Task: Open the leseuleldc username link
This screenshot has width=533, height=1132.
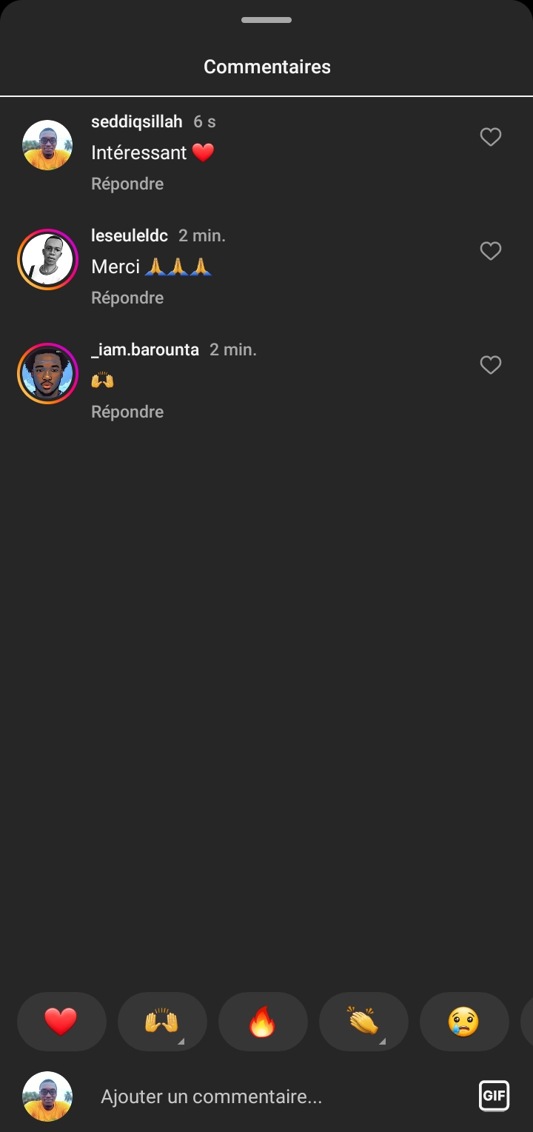Action: (x=130, y=235)
